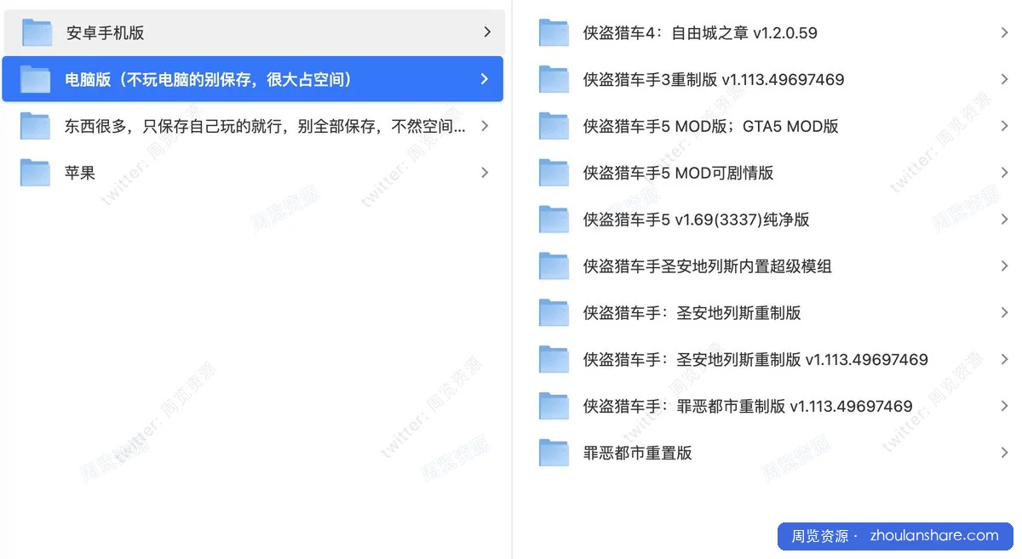Click the 周览资源 badge label
Viewport: 1022px width, 559px height.
[819, 536]
